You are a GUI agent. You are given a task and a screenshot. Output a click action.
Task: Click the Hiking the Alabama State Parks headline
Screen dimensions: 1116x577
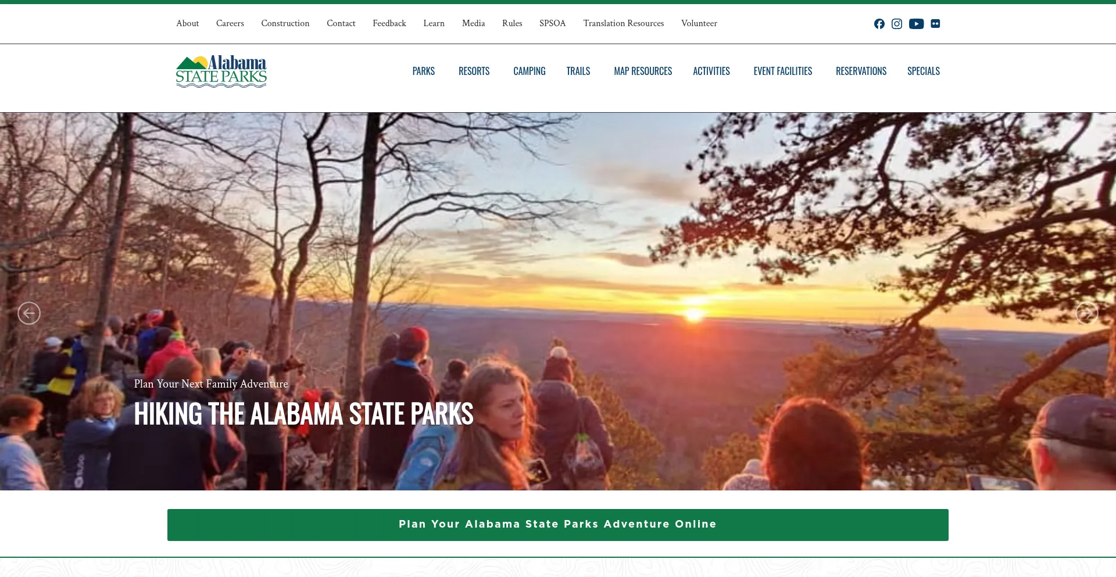coord(304,414)
